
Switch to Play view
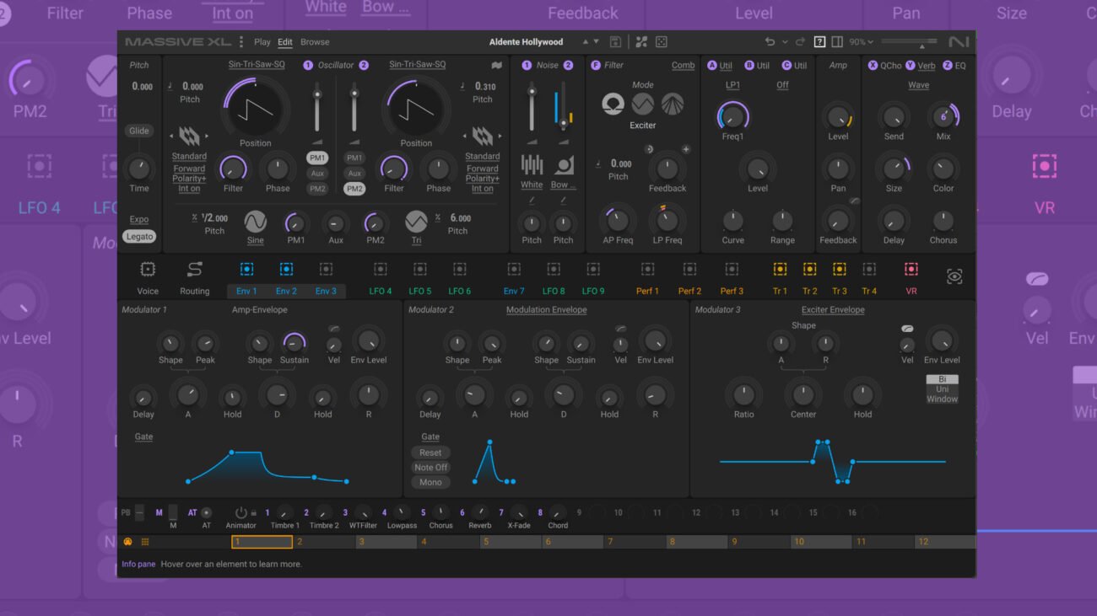(262, 41)
